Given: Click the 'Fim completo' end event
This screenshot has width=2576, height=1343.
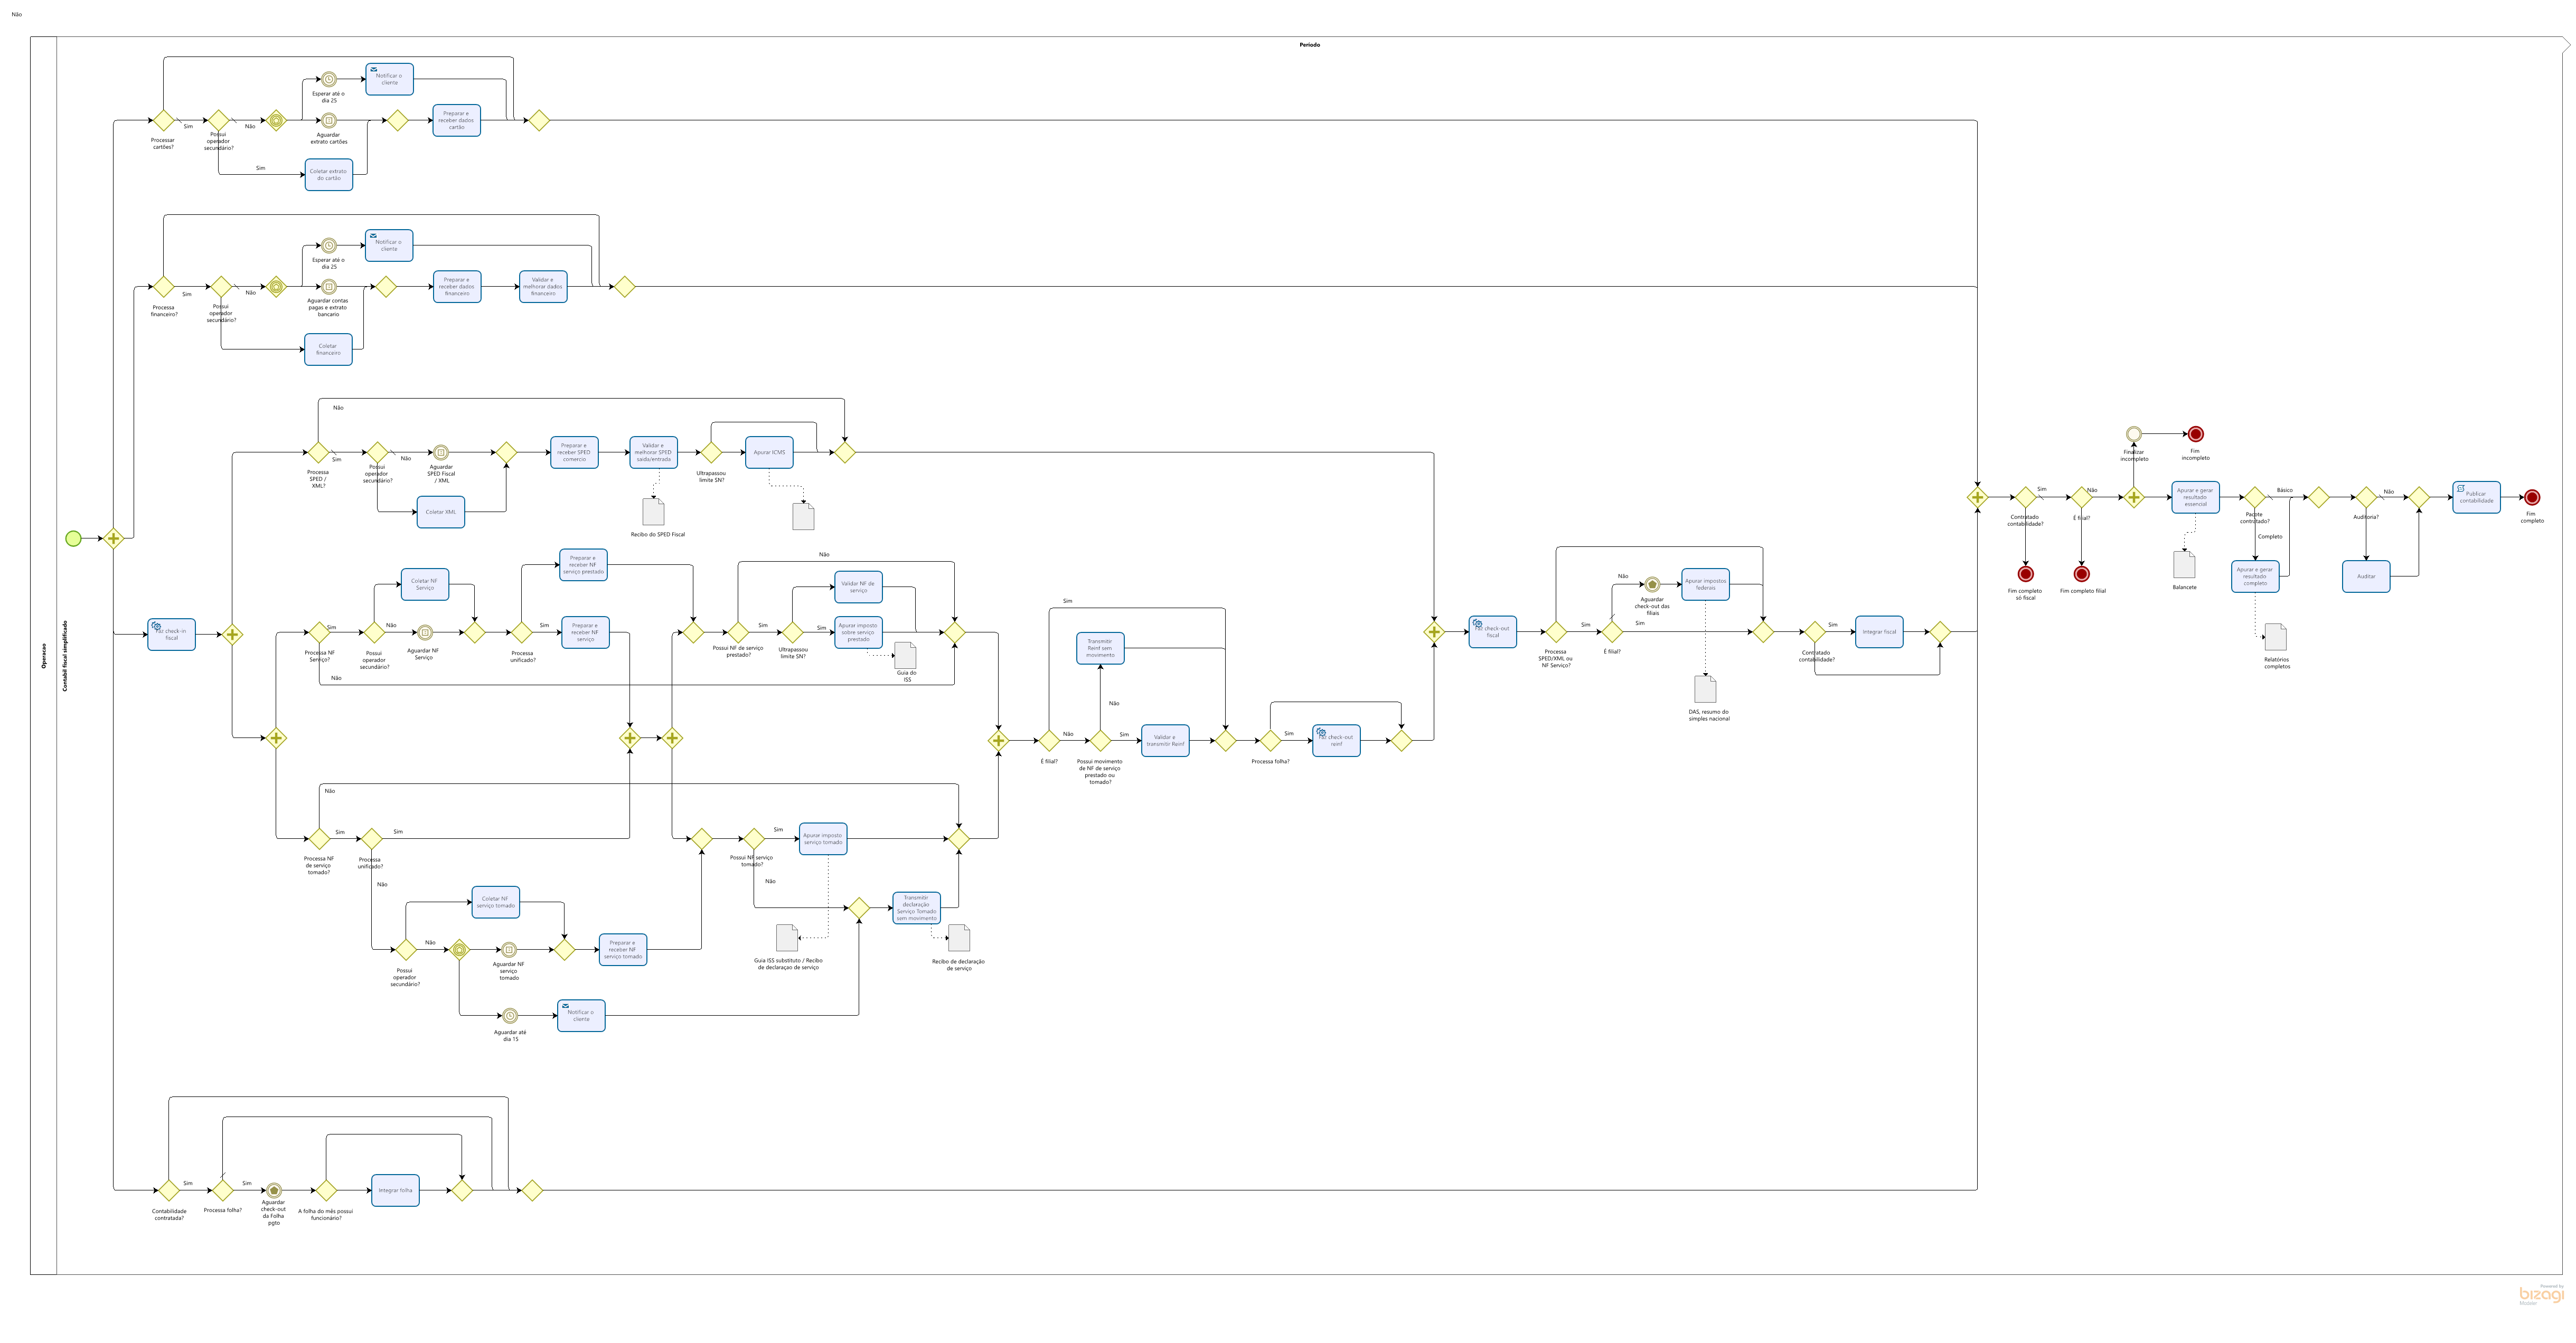Looking at the screenshot, I should pos(2531,497).
